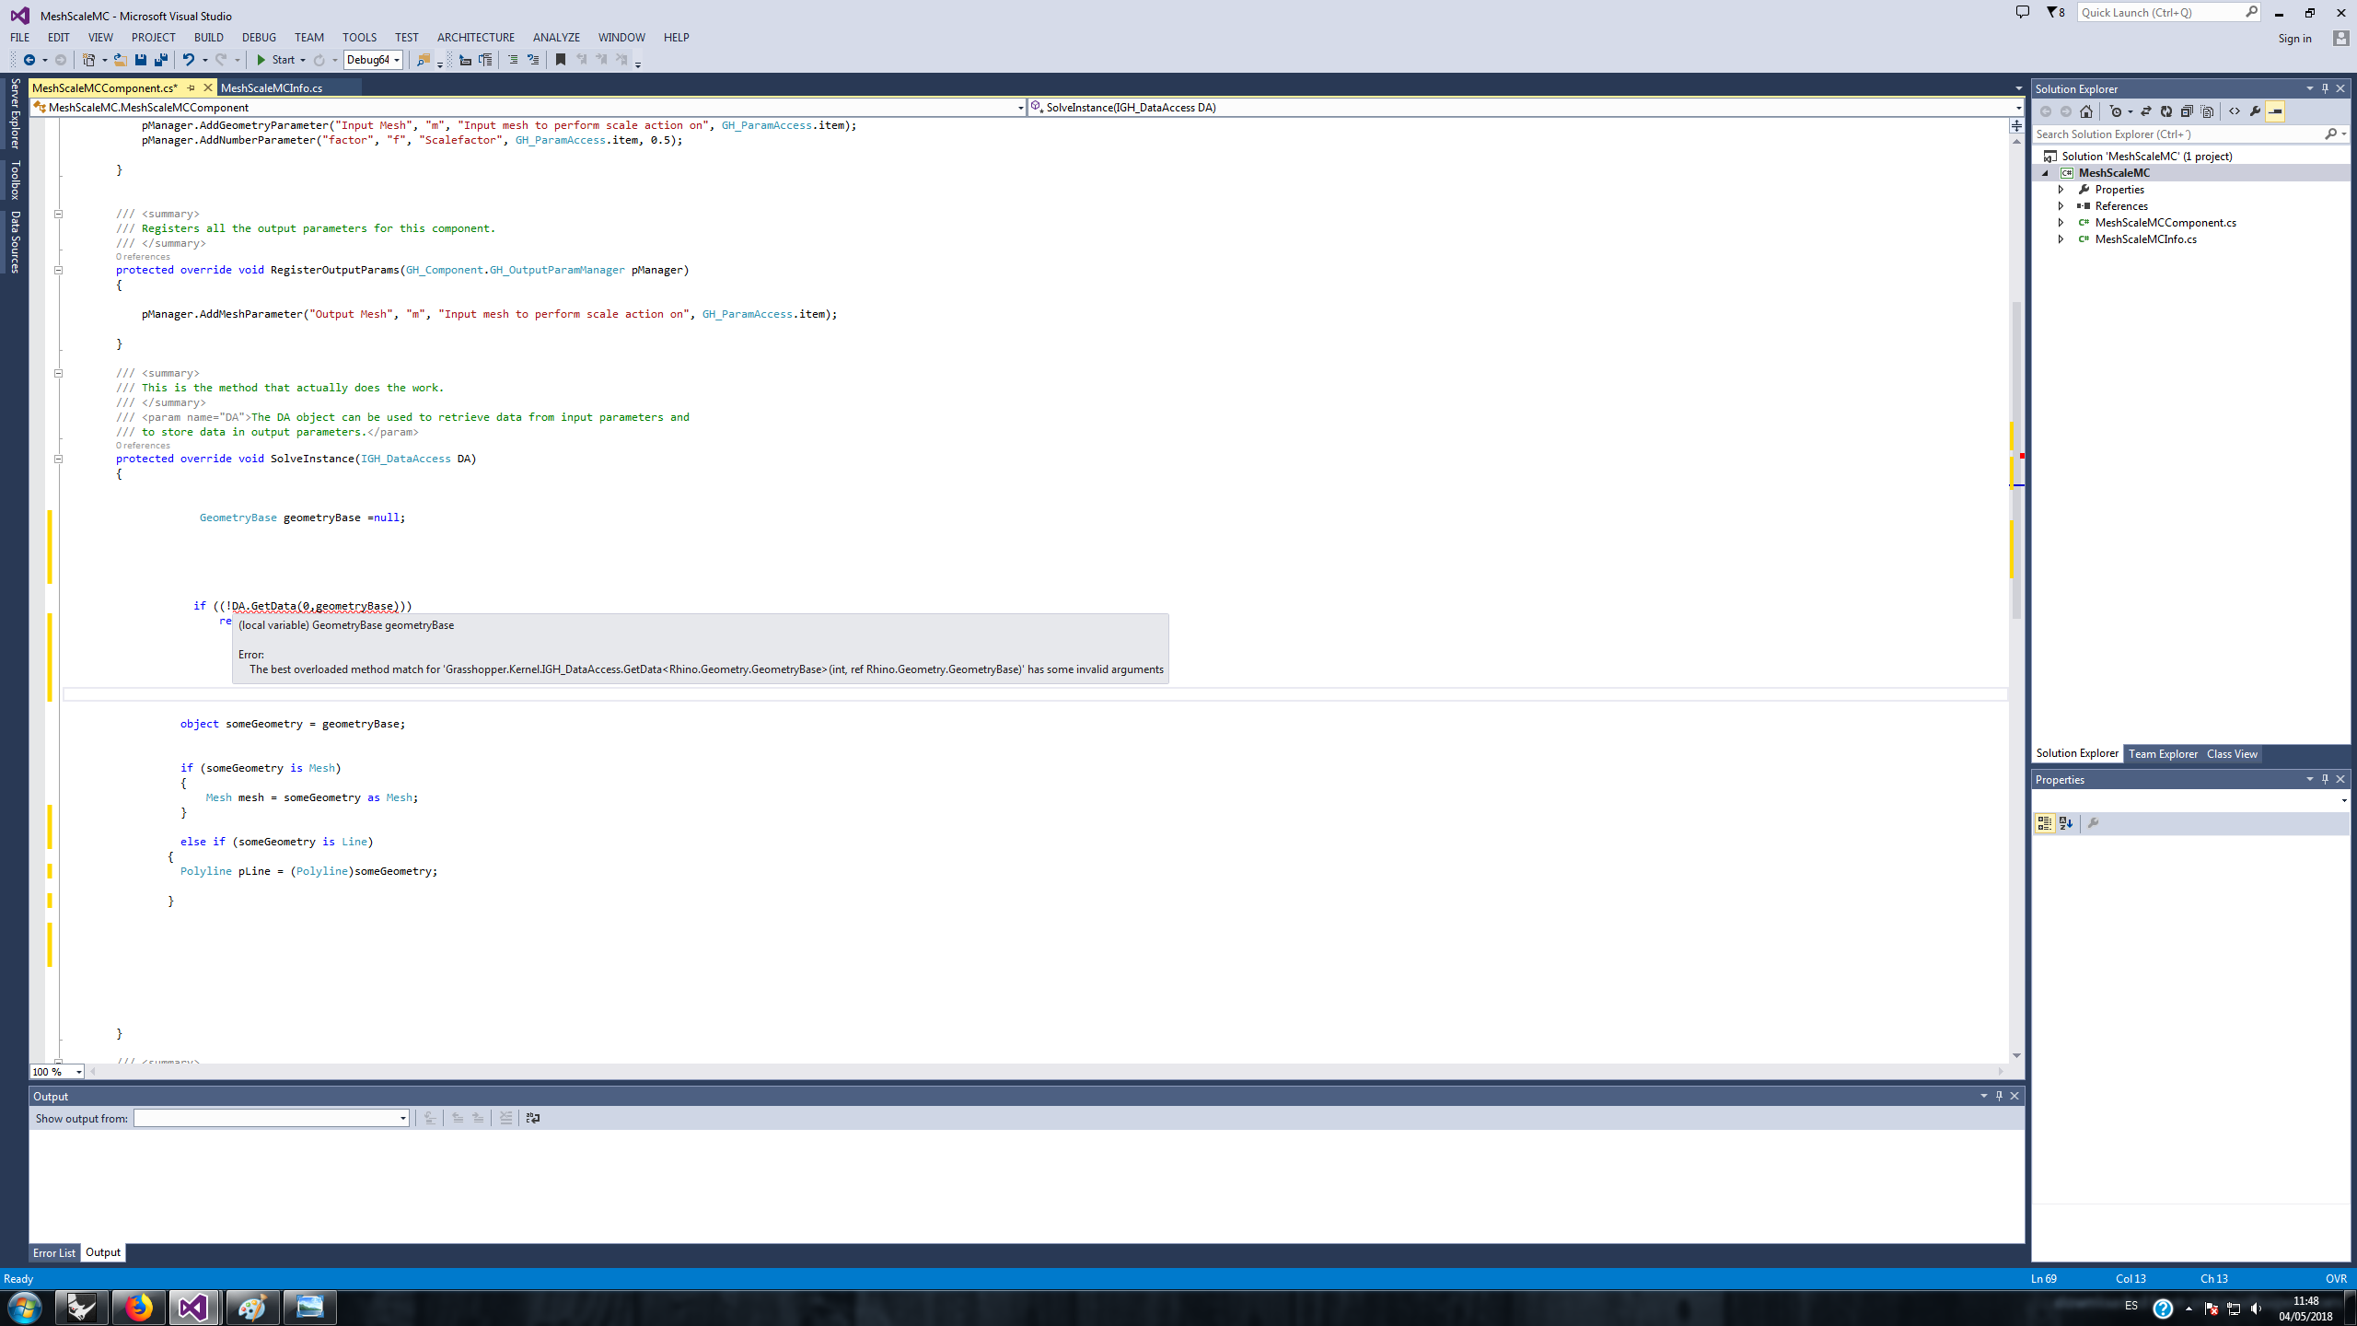This screenshot has height=1326, width=2357.
Task: Open Show output from dropdown
Action: pos(402,1118)
